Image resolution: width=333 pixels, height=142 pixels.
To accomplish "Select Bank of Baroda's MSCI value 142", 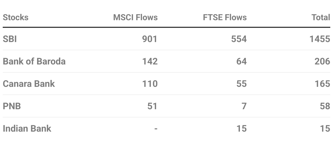I will [150, 61].
